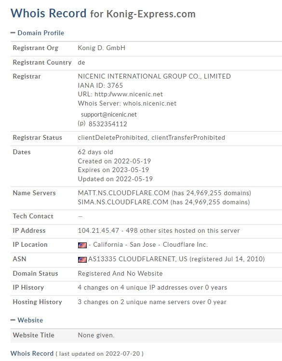Click the Whois Record last updated heading
Screen dimensions: 282x361
click(x=77, y=353)
